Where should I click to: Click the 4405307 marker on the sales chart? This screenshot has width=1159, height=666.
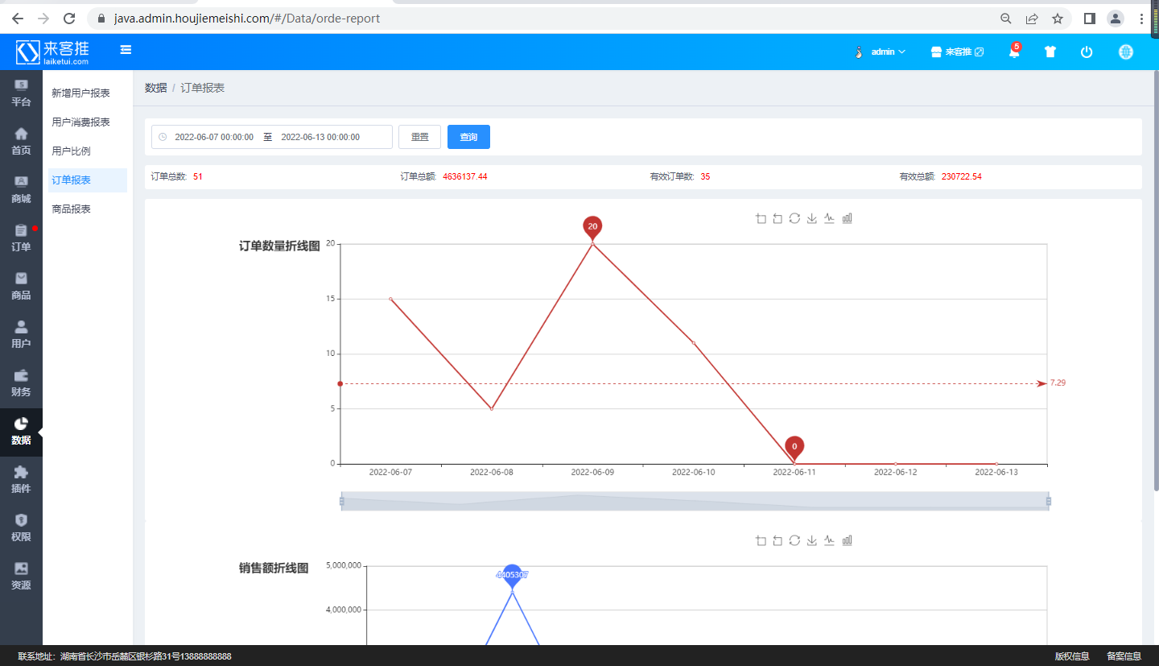512,576
